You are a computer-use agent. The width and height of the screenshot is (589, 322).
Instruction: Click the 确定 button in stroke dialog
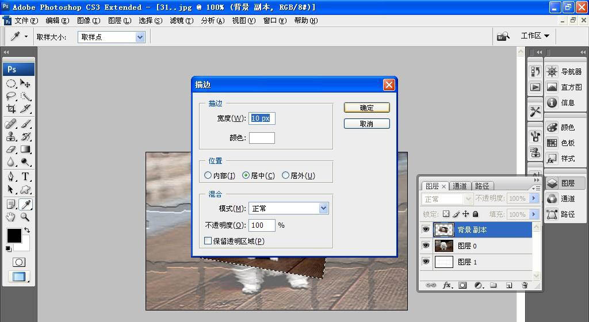[366, 108]
